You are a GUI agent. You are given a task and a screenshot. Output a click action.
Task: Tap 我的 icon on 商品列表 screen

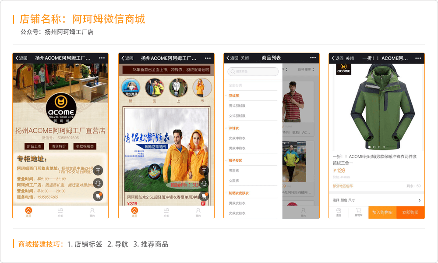tap(304, 212)
